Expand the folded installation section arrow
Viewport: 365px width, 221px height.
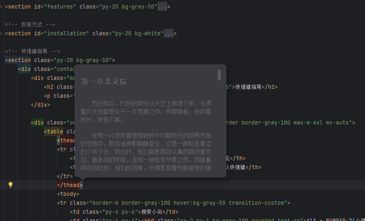1,33
